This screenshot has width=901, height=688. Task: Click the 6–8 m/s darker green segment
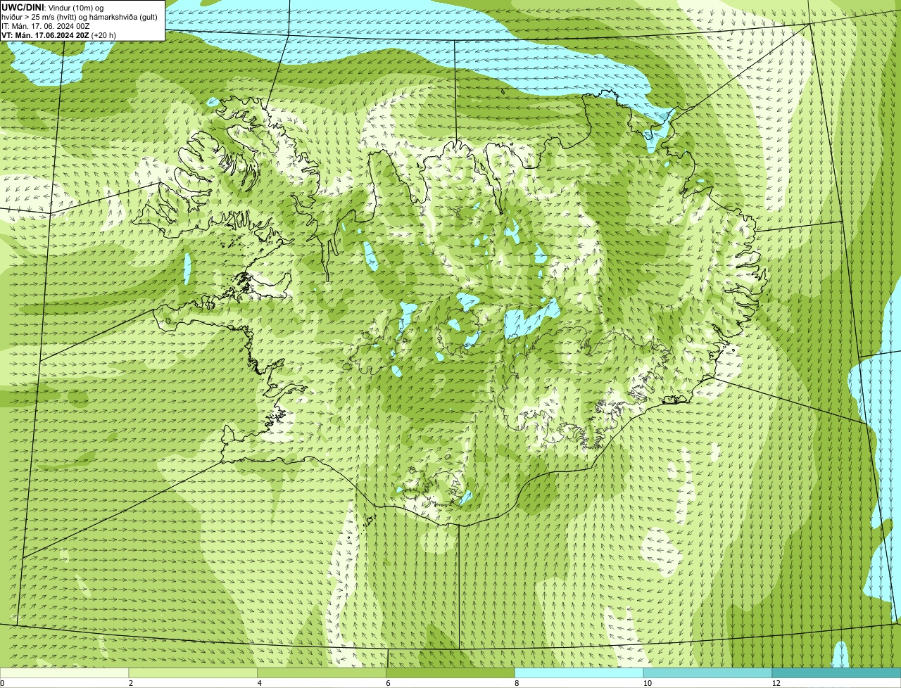click(x=450, y=673)
